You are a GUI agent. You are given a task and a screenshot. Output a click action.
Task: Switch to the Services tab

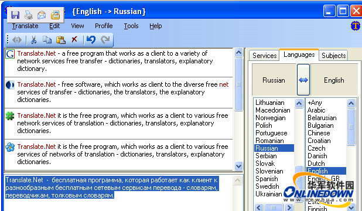coord(264,56)
